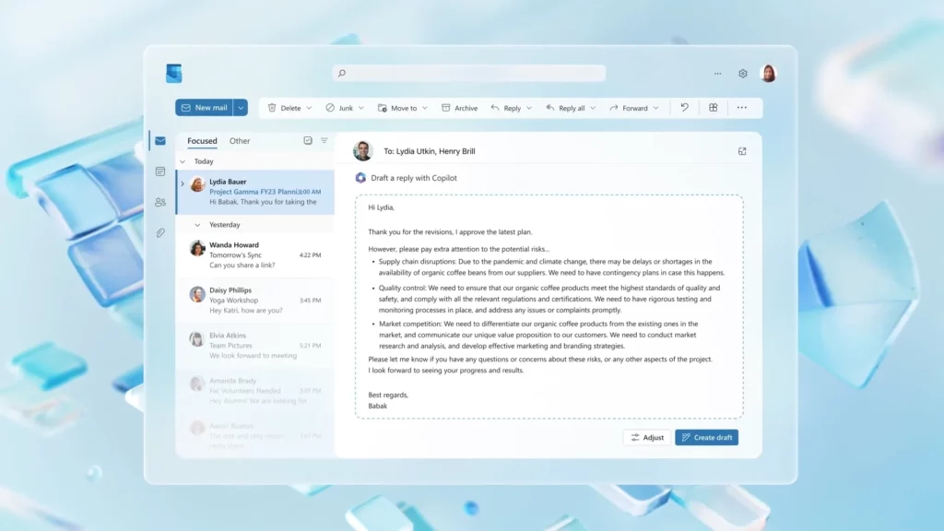Archive the selected message
This screenshot has width=944, height=531.
[459, 108]
